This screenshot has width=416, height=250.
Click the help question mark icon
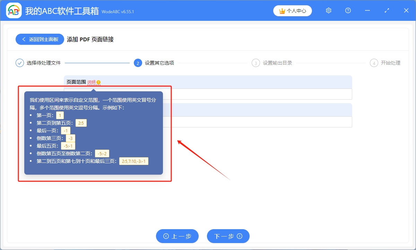(x=348, y=11)
